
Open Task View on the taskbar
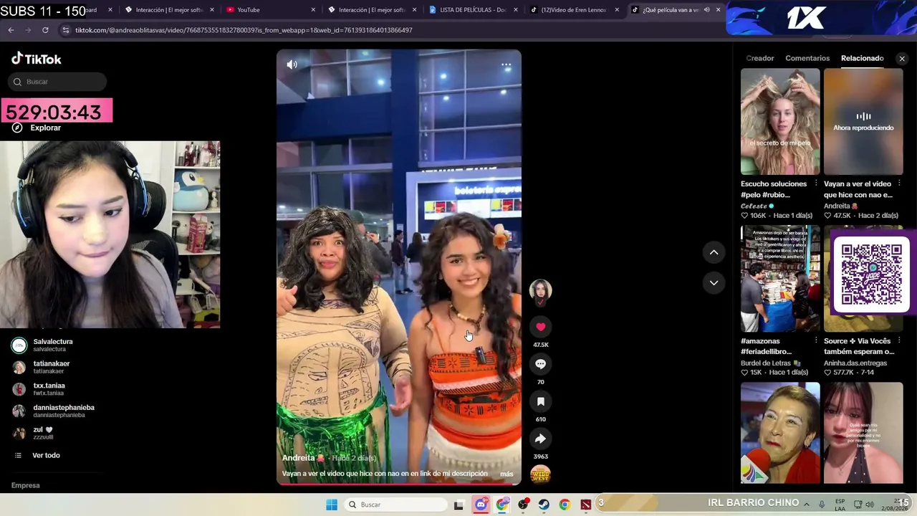458,505
